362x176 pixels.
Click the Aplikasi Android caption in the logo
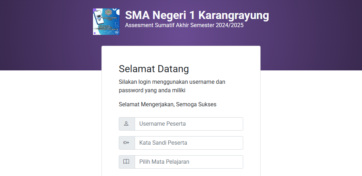(104, 26)
